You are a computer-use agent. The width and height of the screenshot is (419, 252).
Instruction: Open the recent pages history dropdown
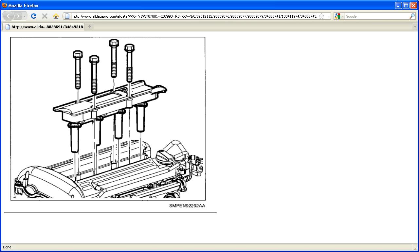point(25,16)
